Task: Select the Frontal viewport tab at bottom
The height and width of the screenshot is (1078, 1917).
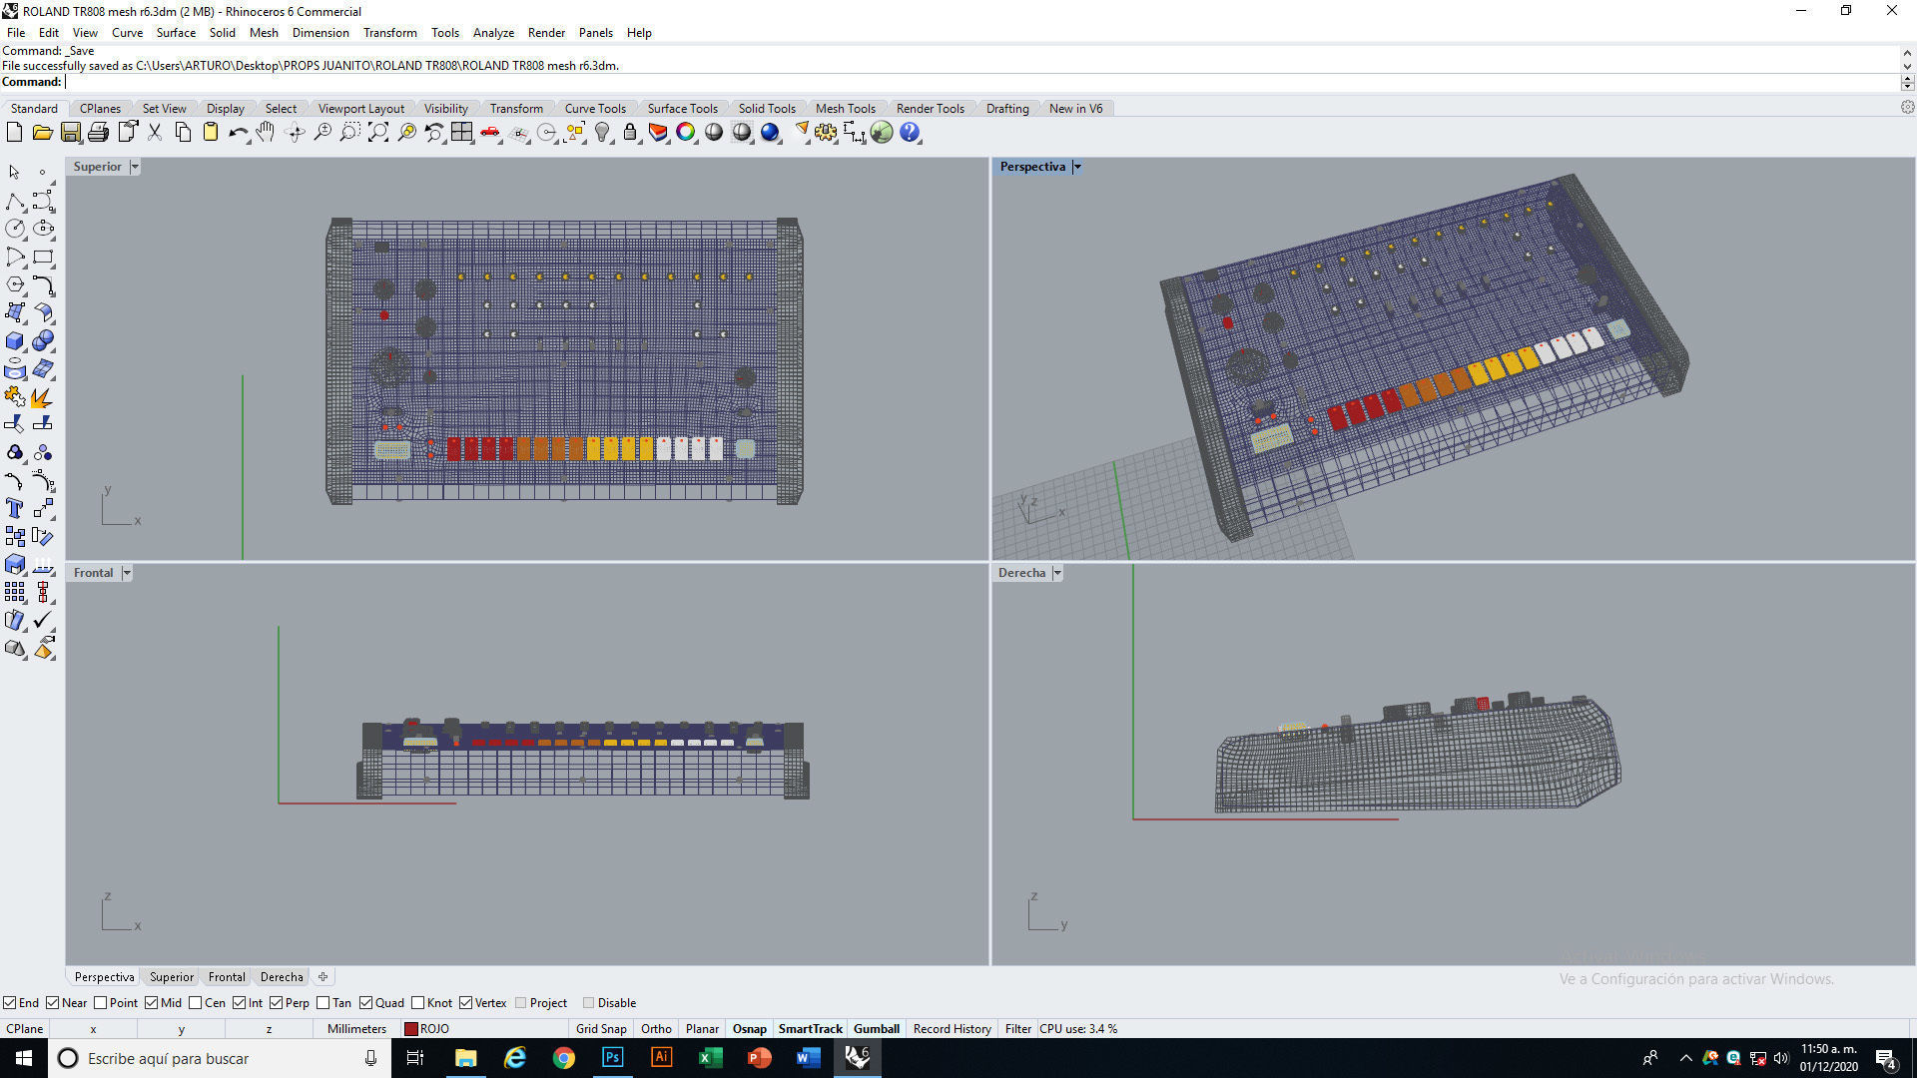Action: pos(227,977)
